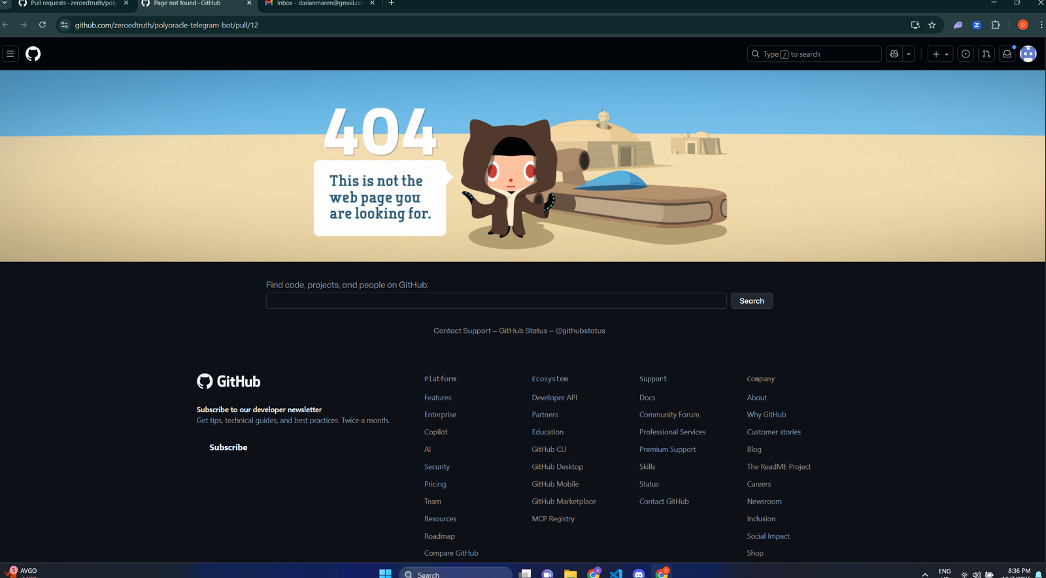Viewport: 1046px width, 578px height.
Task: Bookmark this page with the star icon
Action: coord(932,25)
